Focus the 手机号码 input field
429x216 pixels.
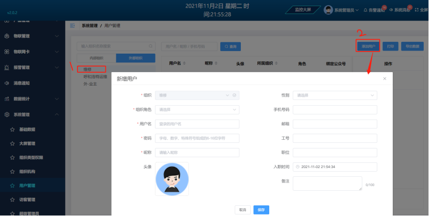pos(335,110)
